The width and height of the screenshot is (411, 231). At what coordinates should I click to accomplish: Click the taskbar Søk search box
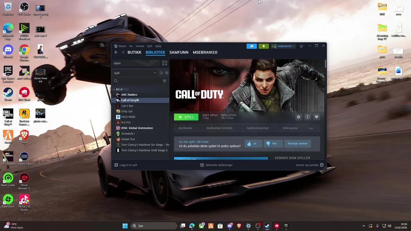click(154, 226)
